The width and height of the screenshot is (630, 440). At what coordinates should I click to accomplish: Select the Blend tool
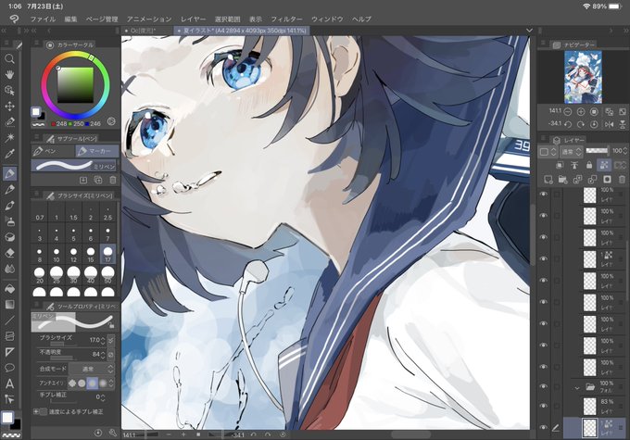point(9,269)
